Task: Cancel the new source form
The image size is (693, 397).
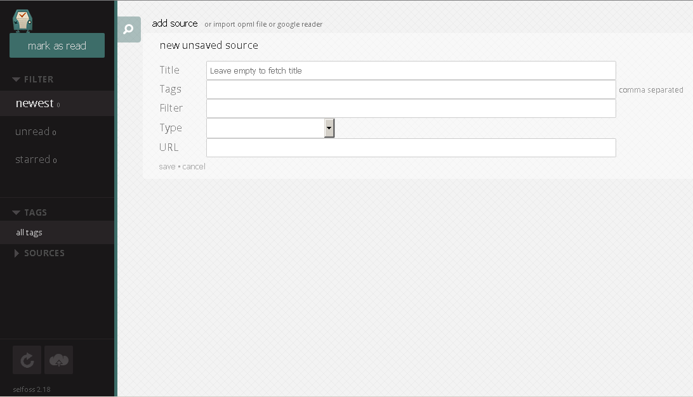Action: (x=194, y=167)
